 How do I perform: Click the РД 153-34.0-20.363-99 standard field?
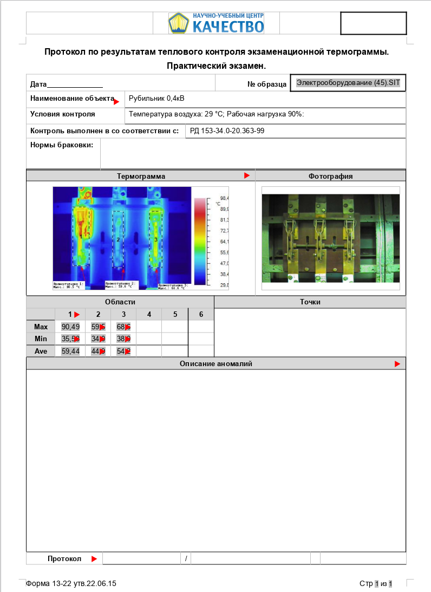[x=227, y=131]
